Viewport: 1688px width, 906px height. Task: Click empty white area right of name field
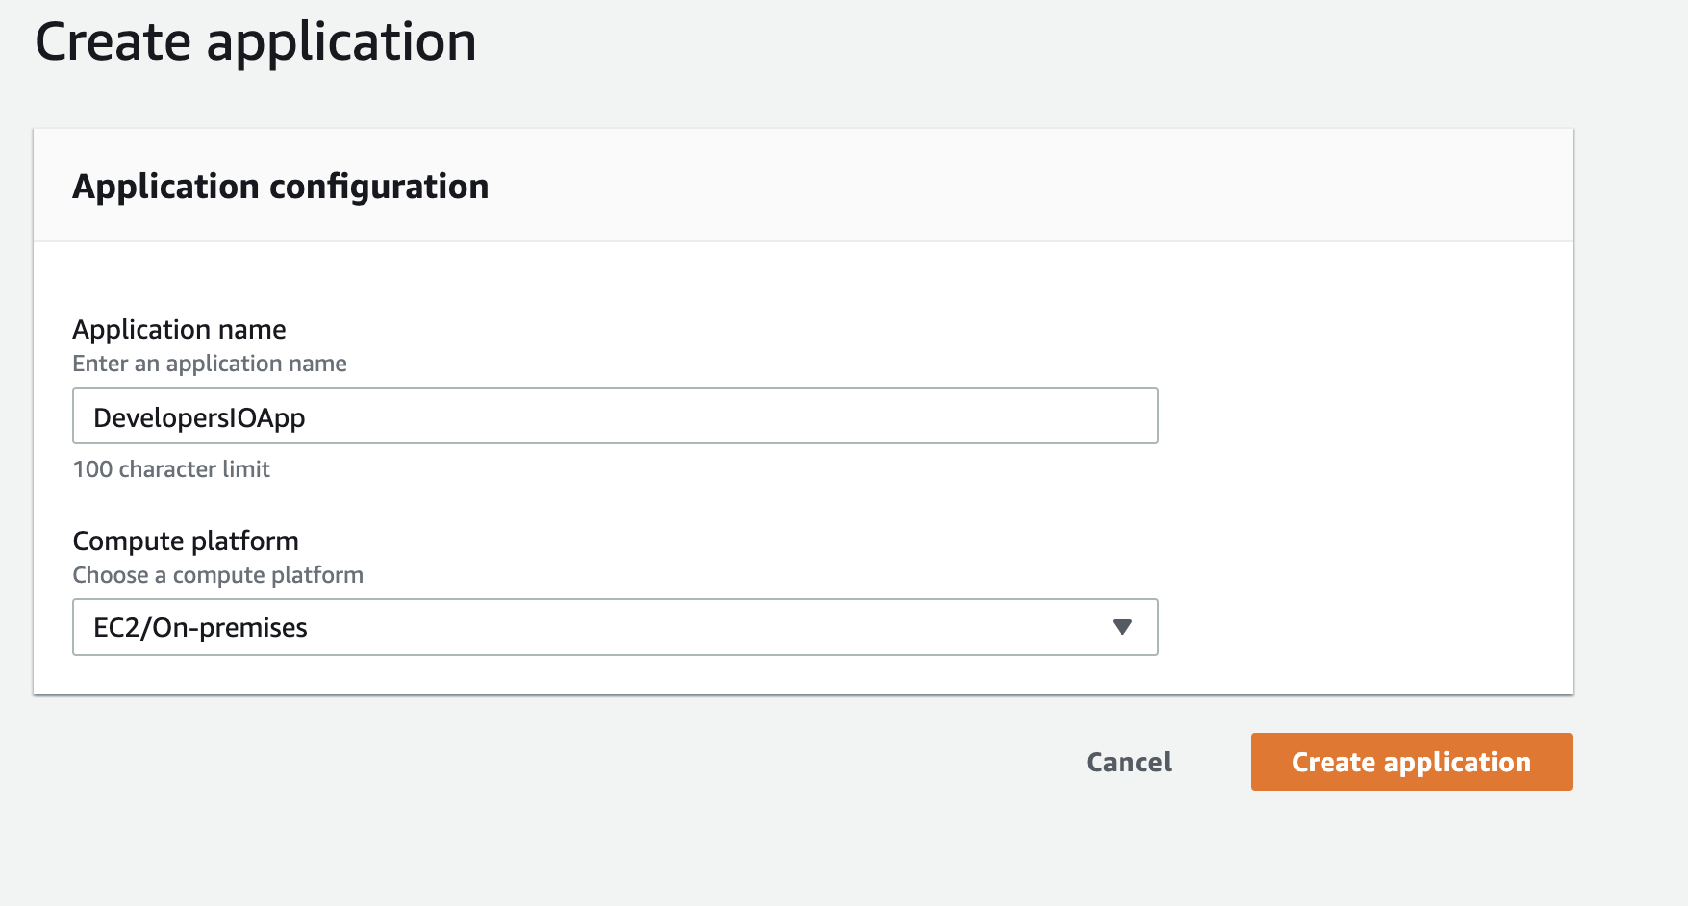click(1366, 415)
